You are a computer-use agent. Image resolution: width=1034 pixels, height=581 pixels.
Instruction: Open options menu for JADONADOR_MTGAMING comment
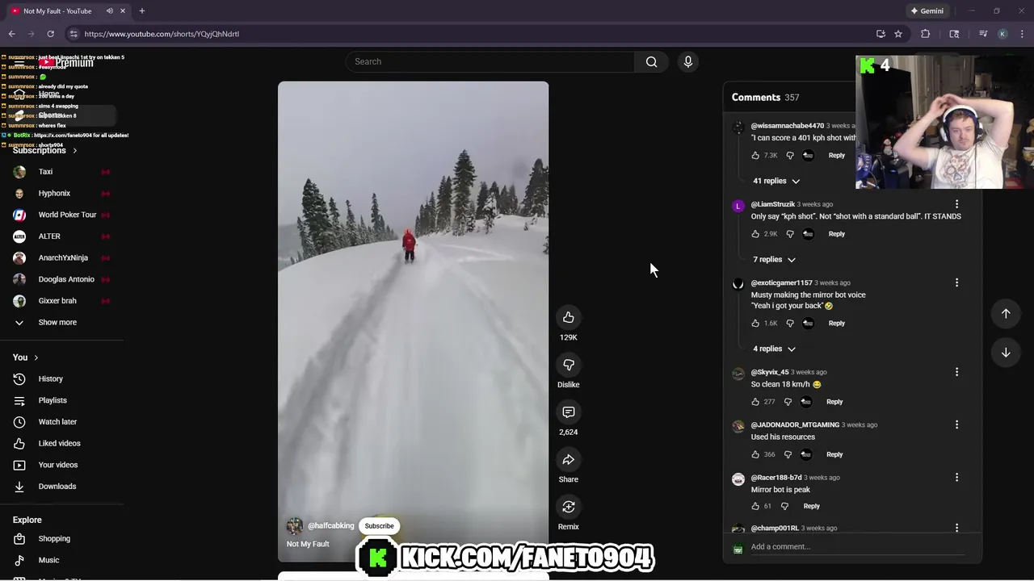click(956, 424)
